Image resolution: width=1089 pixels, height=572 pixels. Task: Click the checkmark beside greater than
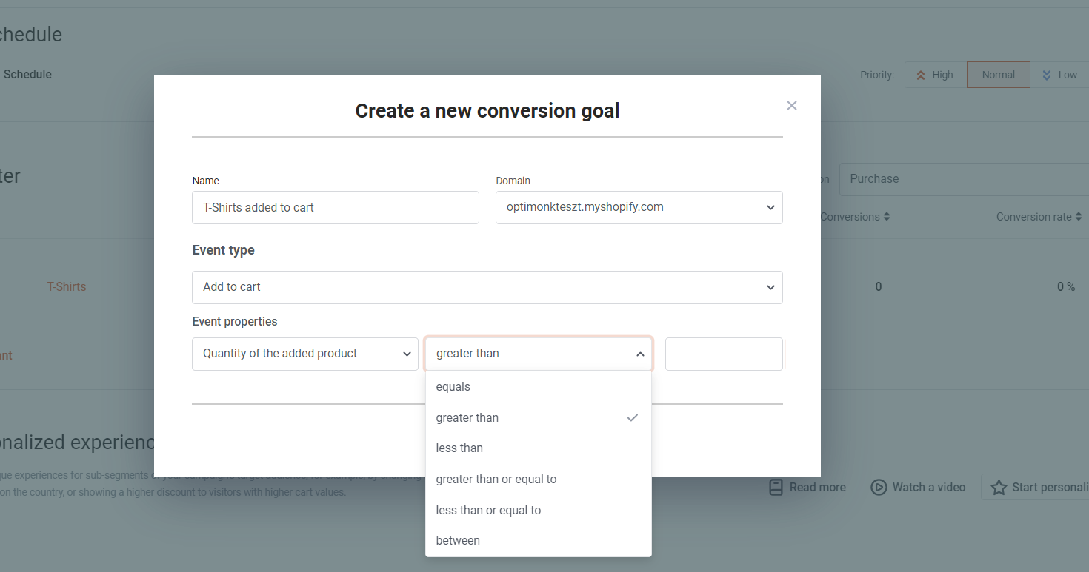pyautogui.click(x=632, y=418)
